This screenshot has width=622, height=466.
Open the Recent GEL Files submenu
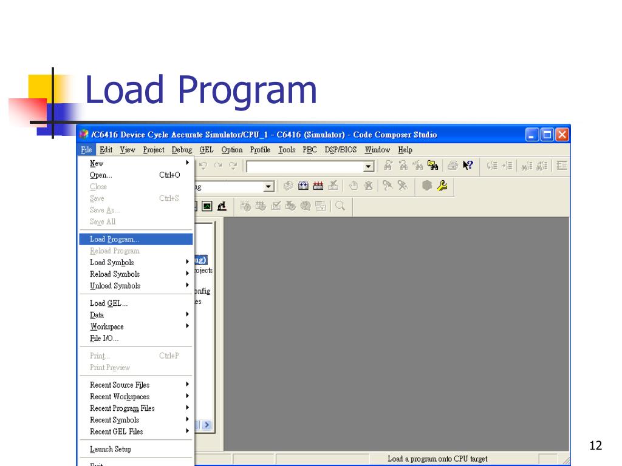click(x=135, y=431)
